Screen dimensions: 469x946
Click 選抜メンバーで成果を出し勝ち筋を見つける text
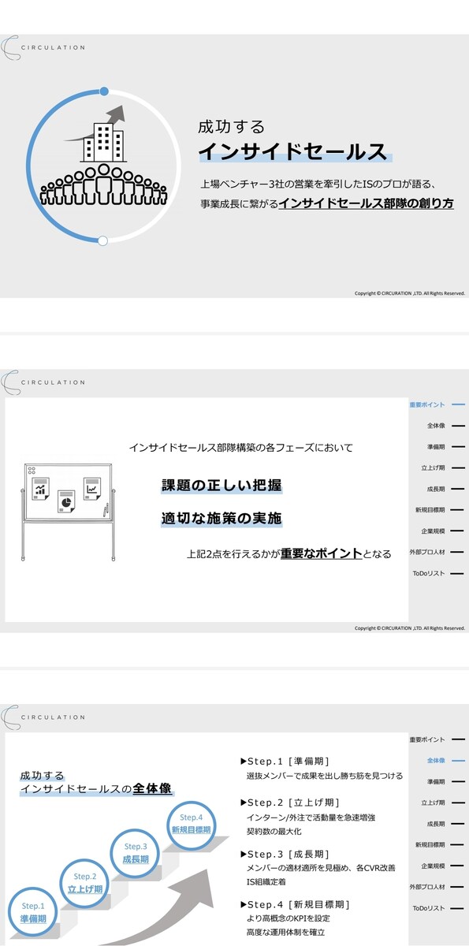click(x=325, y=777)
